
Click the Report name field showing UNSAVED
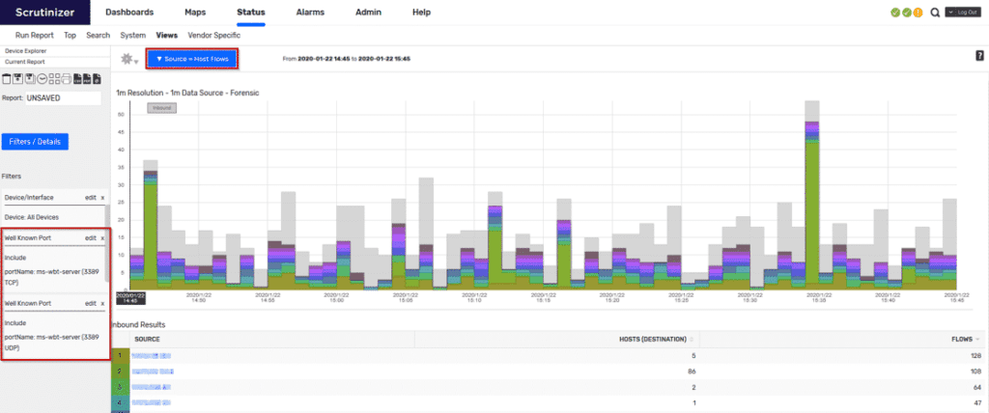pyautogui.click(x=63, y=98)
